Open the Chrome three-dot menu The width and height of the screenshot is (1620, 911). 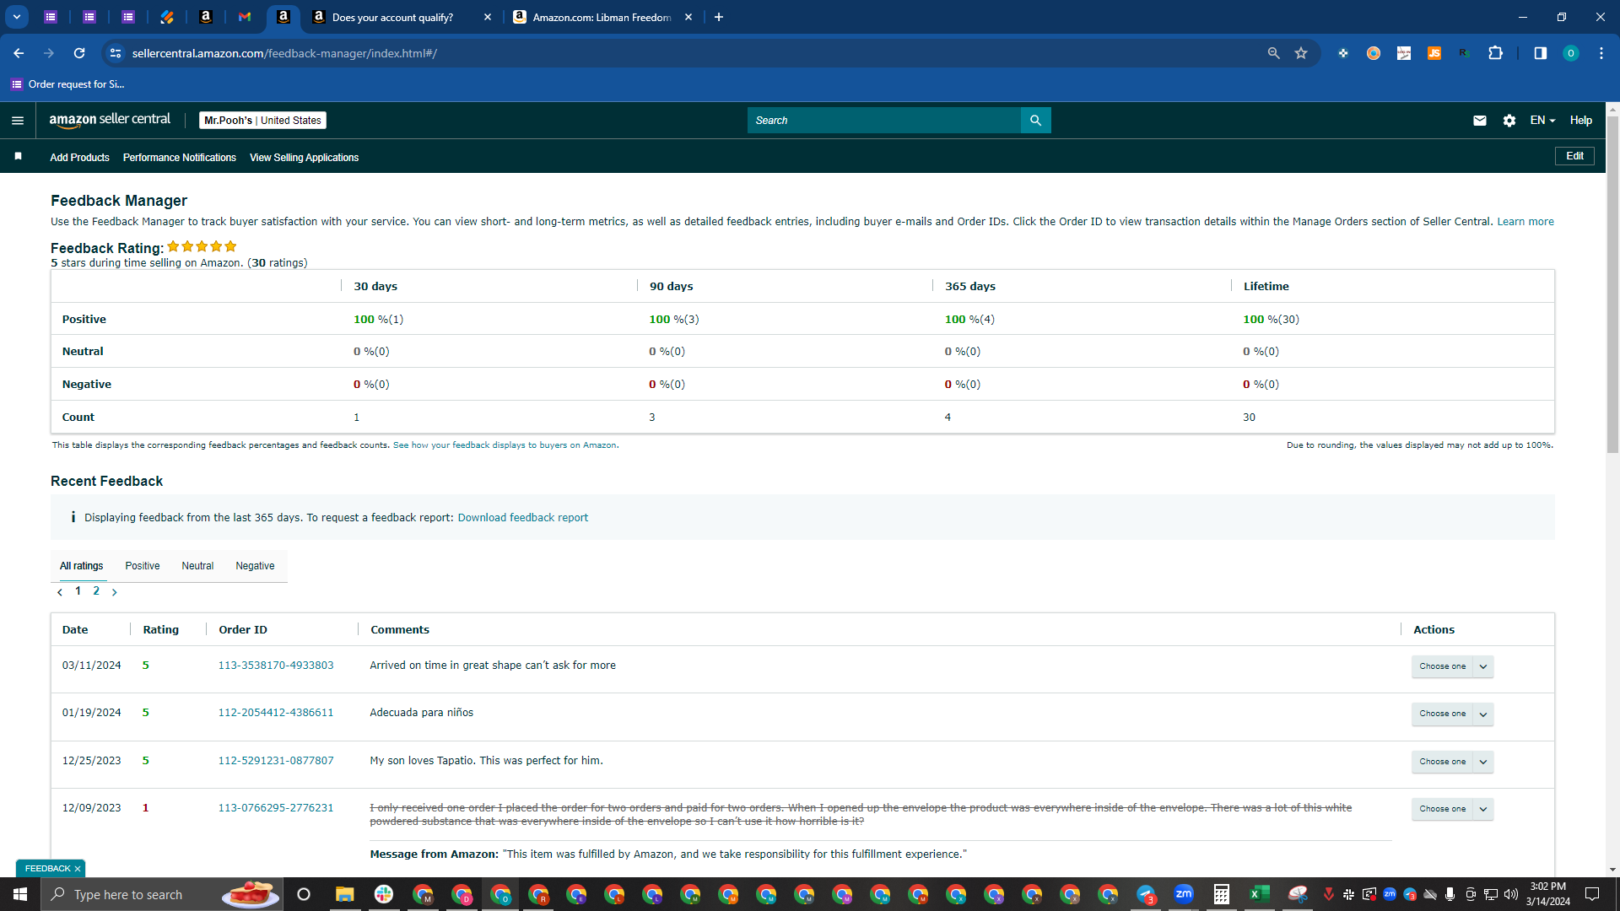point(1601,53)
